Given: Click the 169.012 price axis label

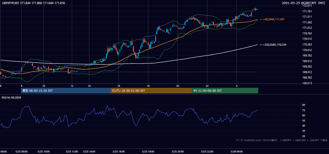Looking at the screenshot, I should [x=307, y=72].
